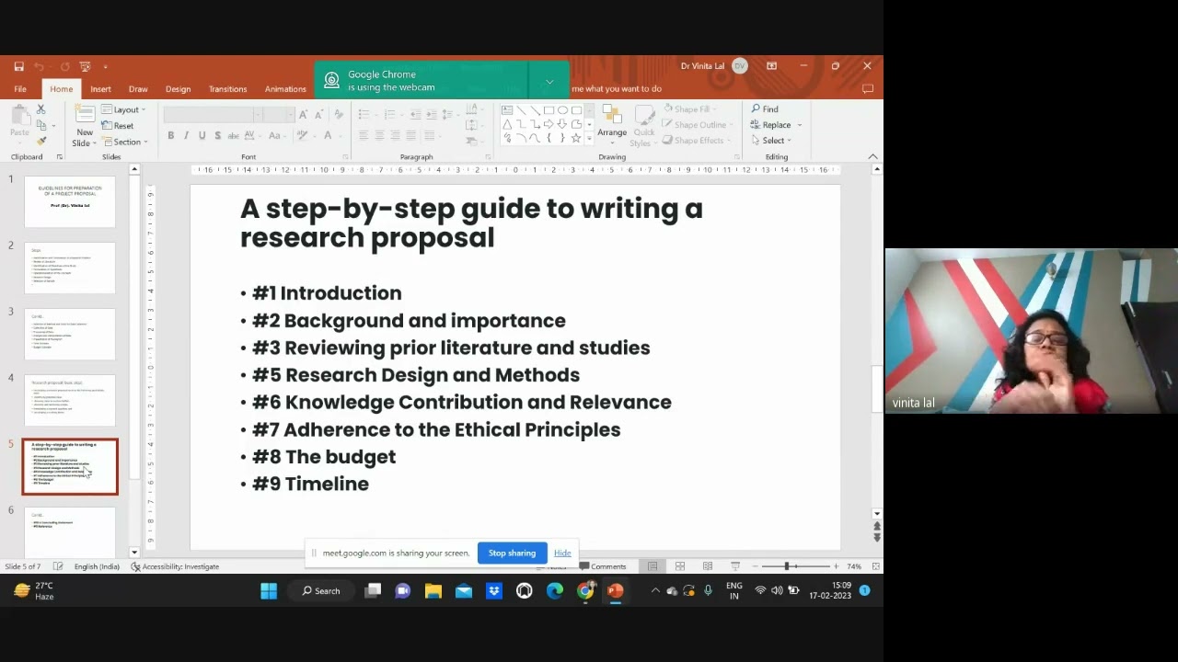Screen dimensions: 1178x662
Task: Pick the oval shape in the shapes gallery
Action: [x=562, y=110]
